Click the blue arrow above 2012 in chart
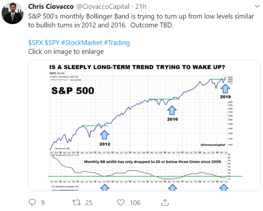 (105, 134)
